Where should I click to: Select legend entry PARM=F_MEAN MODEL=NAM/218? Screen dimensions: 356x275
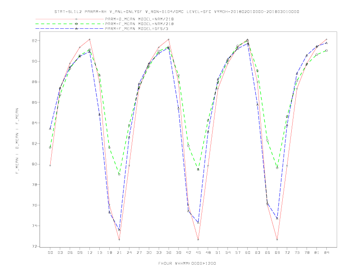139,24
